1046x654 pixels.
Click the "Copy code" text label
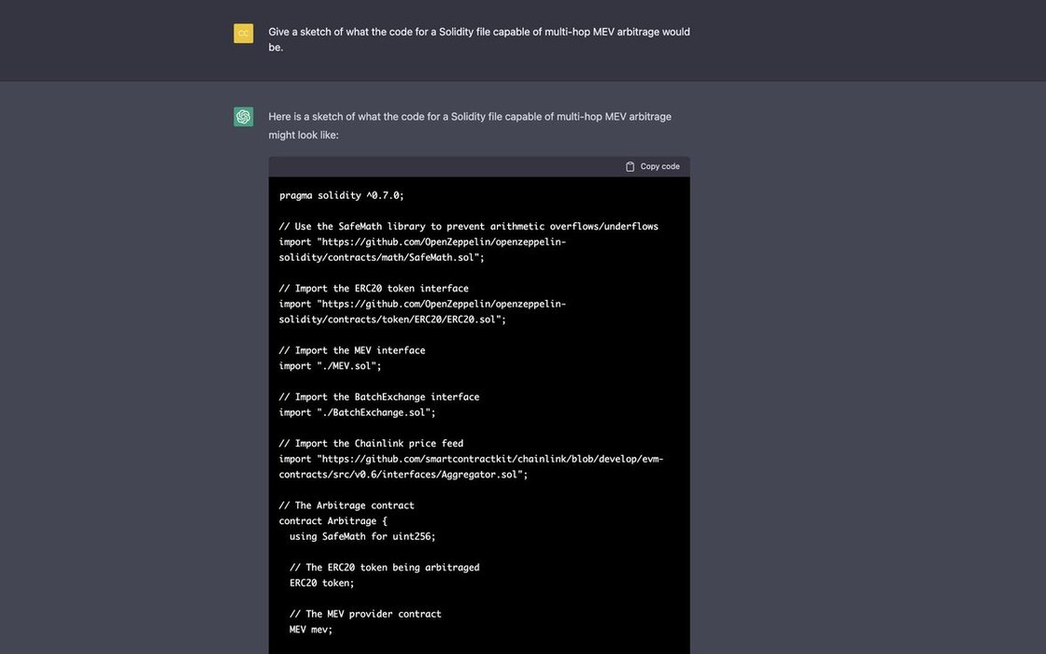pos(659,167)
